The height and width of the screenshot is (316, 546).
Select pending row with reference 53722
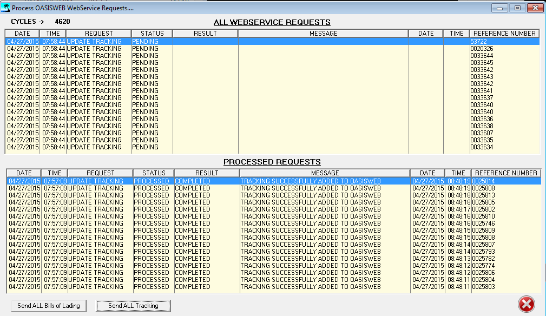(x=273, y=42)
